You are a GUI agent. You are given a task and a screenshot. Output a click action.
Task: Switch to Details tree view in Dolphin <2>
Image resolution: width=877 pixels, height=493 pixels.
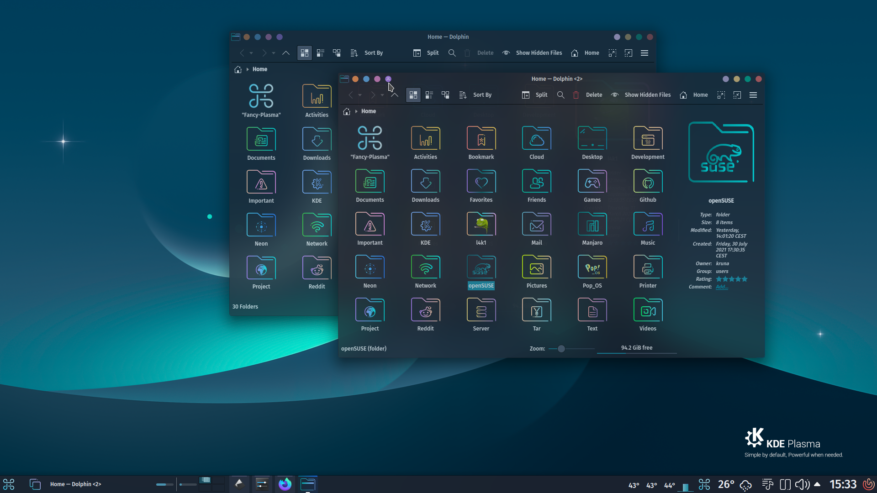click(x=445, y=95)
